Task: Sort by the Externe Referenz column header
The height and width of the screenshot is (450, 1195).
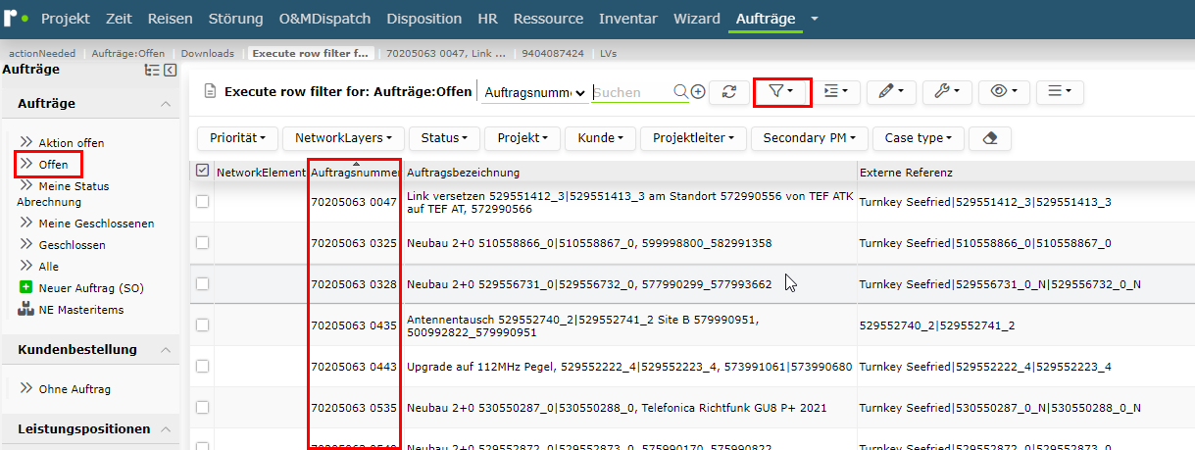Action: tap(906, 173)
